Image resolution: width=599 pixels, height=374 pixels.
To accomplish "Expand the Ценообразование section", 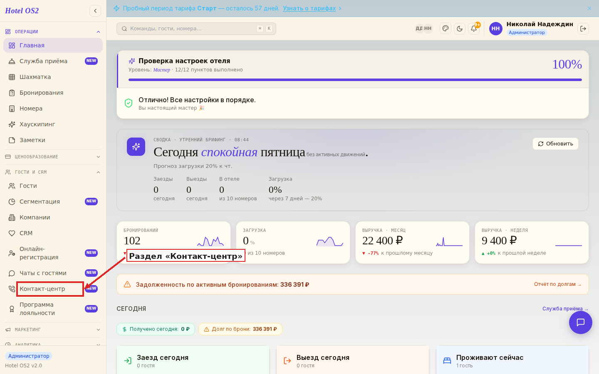I will [53, 157].
